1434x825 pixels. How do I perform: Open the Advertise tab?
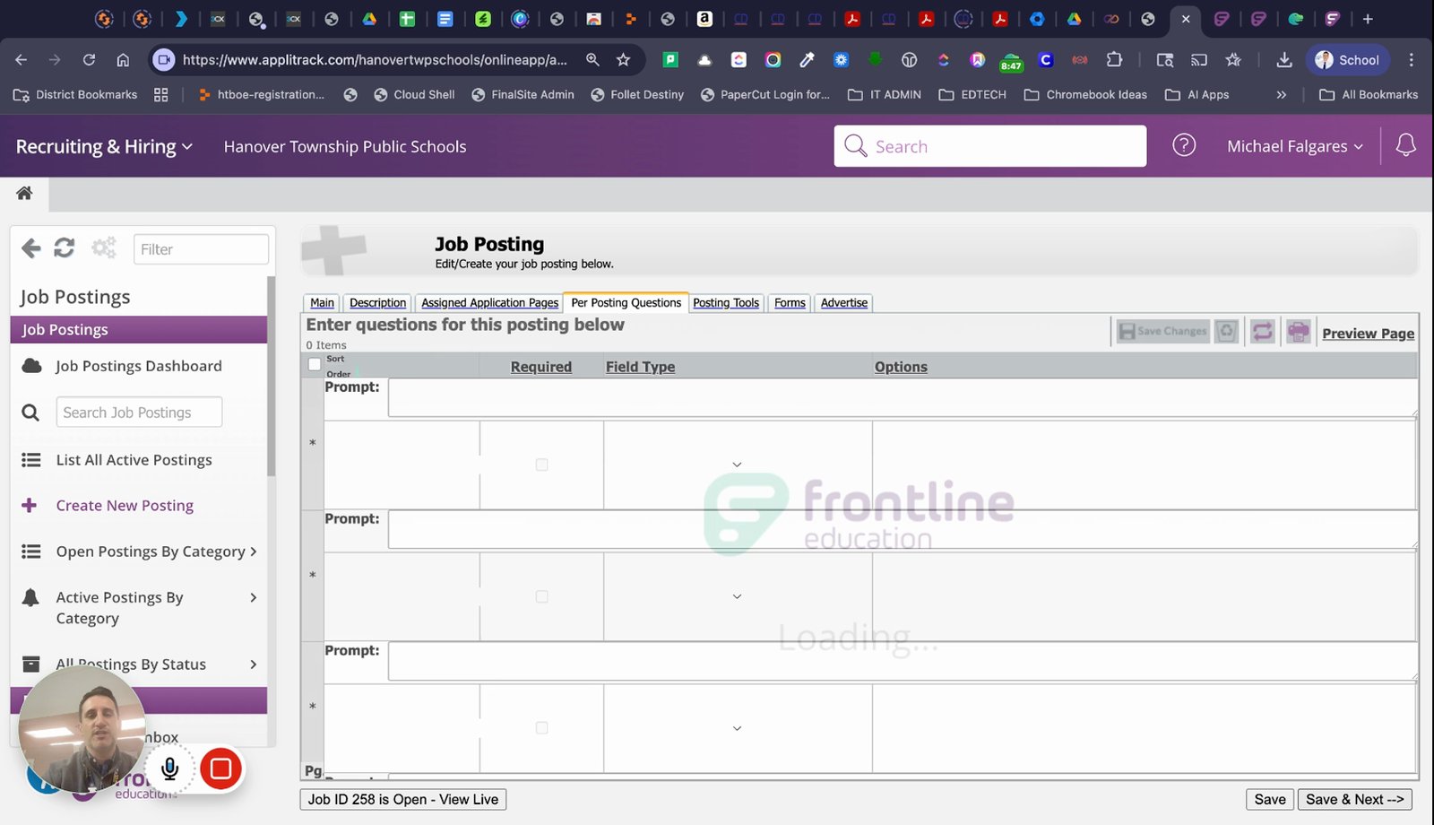click(844, 303)
